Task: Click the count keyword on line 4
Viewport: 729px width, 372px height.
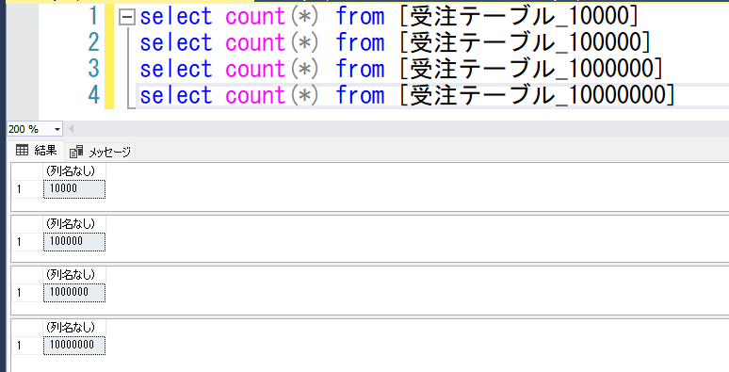Action: coord(255,95)
